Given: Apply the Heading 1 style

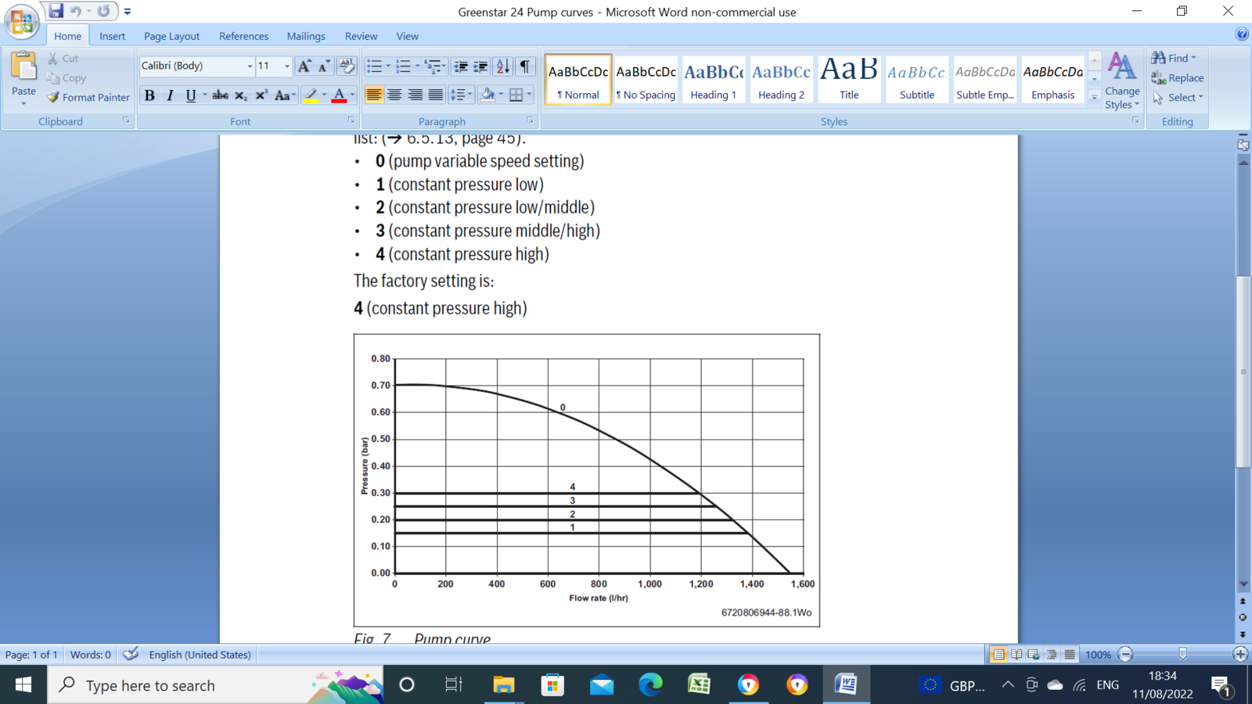Looking at the screenshot, I should tap(713, 80).
